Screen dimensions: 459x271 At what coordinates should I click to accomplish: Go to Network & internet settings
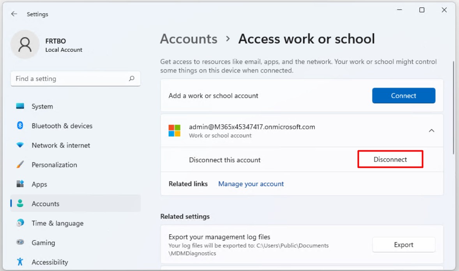(76, 145)
